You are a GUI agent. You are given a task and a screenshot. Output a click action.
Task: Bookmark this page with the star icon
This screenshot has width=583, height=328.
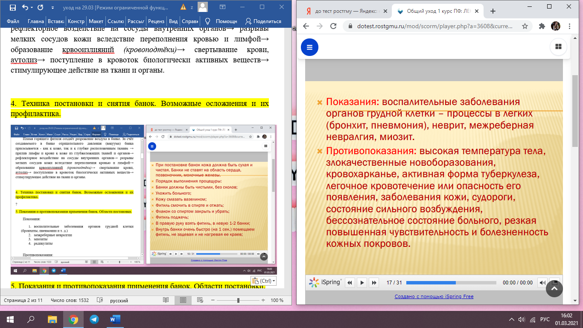[x=525, y=26]
